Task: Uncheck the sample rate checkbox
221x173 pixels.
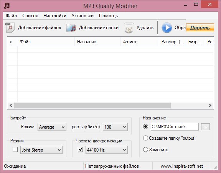Action: click(80, 150)
